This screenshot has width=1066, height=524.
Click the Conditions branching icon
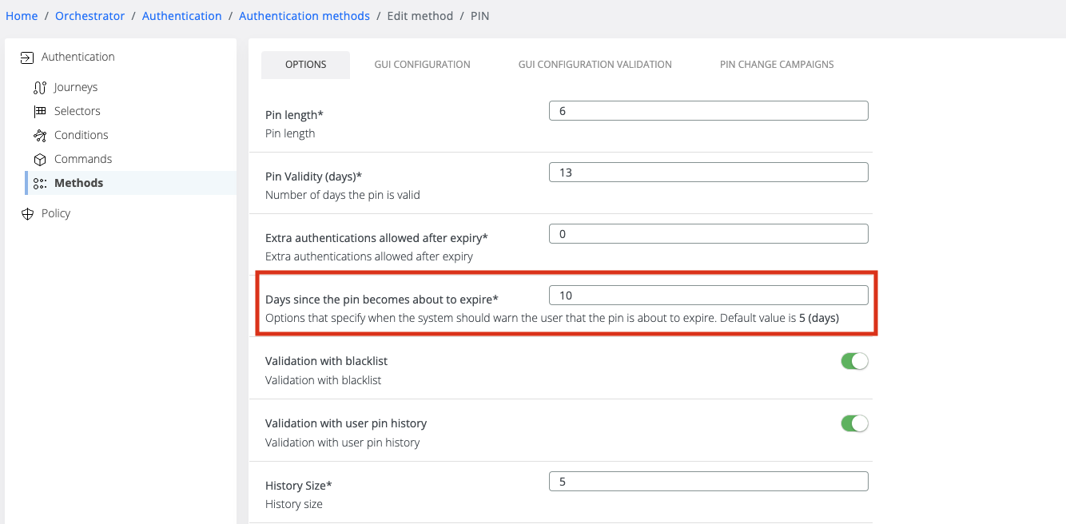point(40,134)
